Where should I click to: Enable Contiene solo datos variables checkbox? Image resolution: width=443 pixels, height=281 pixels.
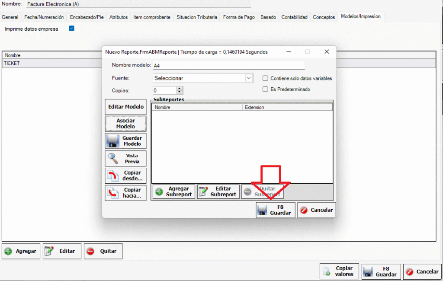(266, 78)
